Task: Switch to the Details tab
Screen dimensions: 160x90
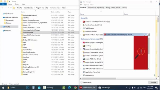Action: pyautogui.click(x=118, y=8)
